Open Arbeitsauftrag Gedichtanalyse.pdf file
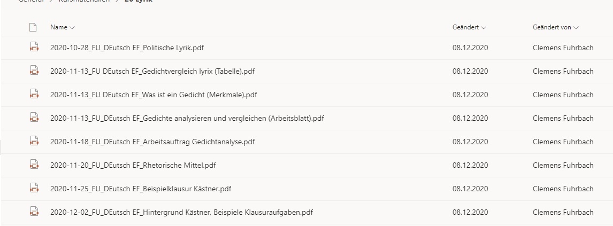This screenshot has width=613, height=226. coord(152,142)
